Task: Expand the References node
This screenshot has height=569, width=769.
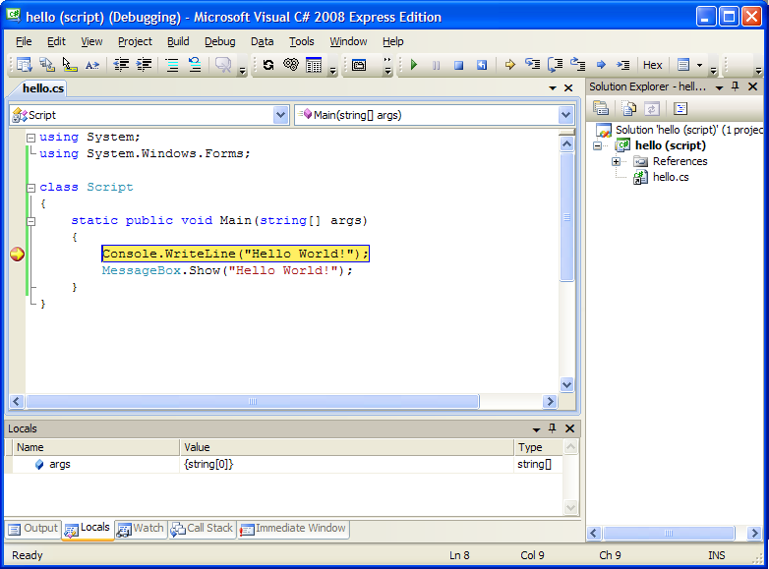Action: (616, 161)
